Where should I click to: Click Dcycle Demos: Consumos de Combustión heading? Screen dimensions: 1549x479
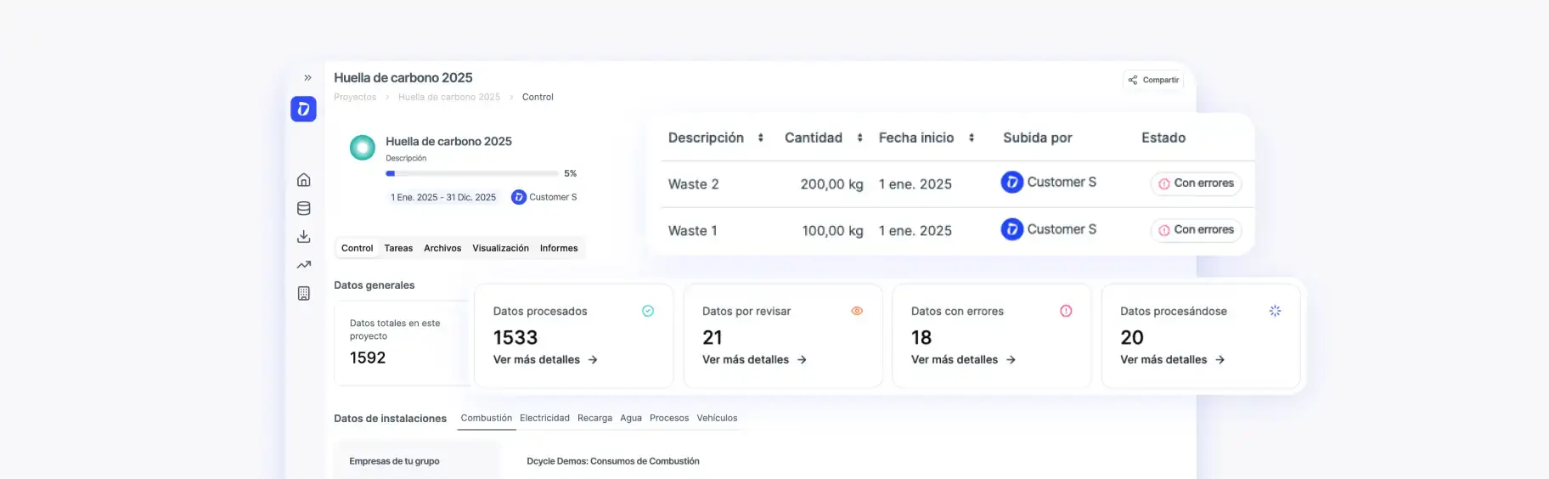(613, 461)
